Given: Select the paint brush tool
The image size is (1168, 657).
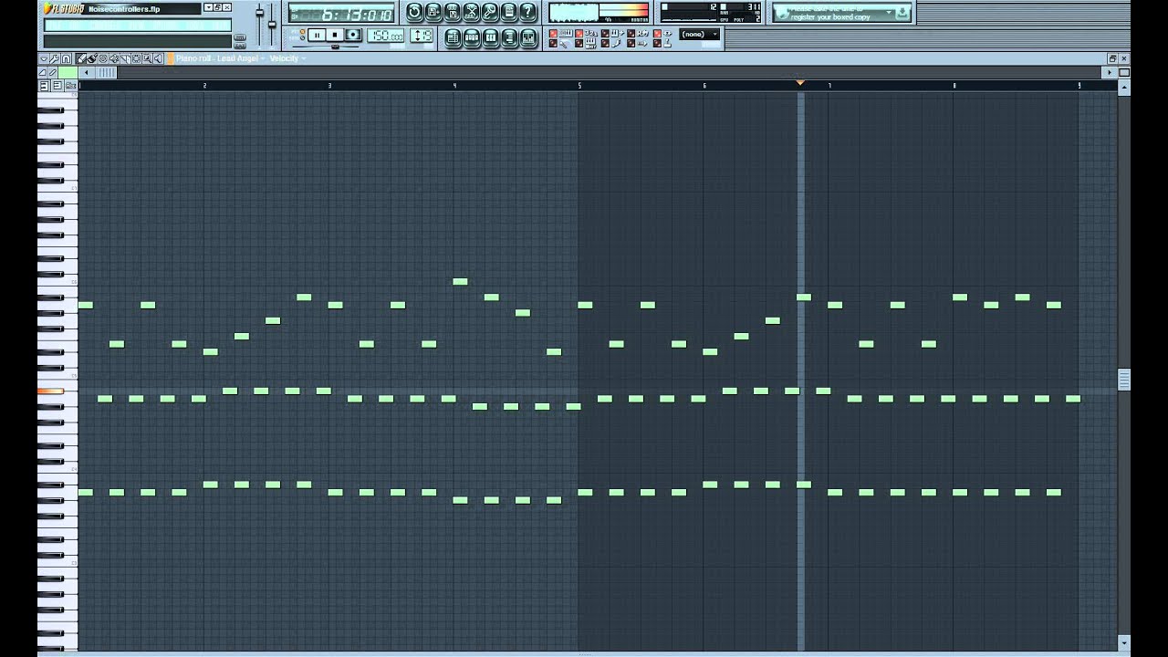Looking at the screenshot, I should pos(92,58).
